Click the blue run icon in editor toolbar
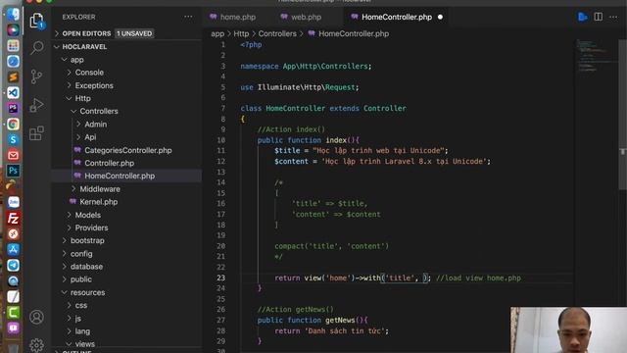This screenshot has height=353, width=627. (x=583, y=17)
